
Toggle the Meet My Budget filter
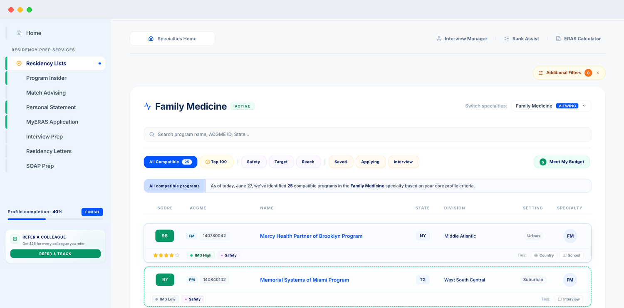coord(562,162)
